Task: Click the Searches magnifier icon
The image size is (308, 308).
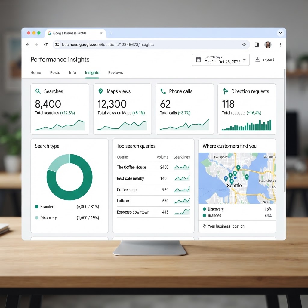Action: pos(38,91)
